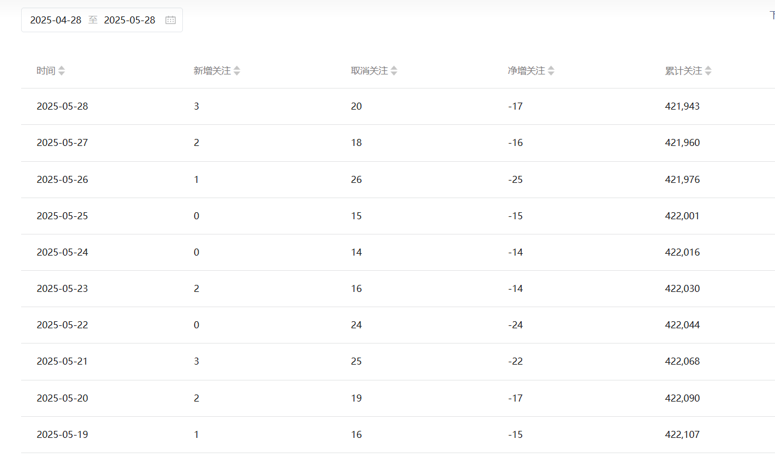Click the sort arrows beside 时间 header
775x459 pixels.
click(62, 71)
